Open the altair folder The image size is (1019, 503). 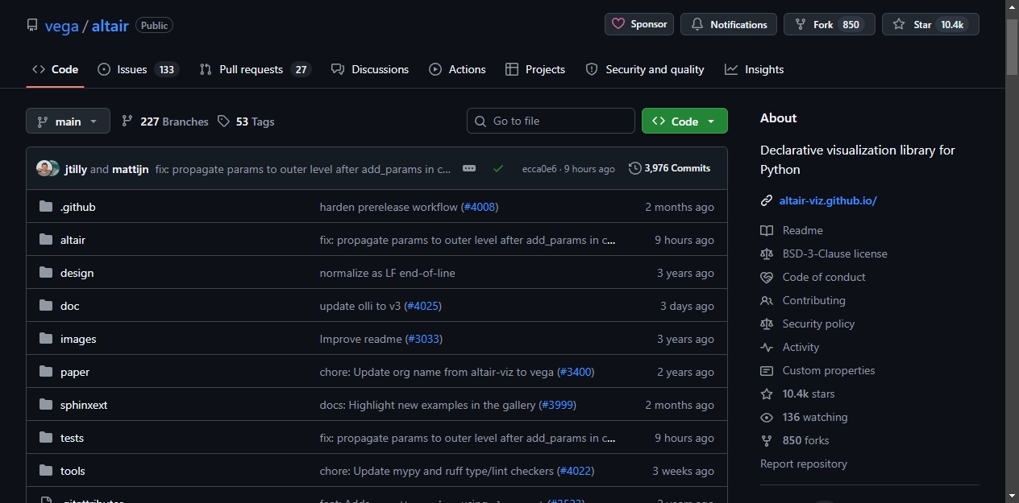click(x=73, y=240)
